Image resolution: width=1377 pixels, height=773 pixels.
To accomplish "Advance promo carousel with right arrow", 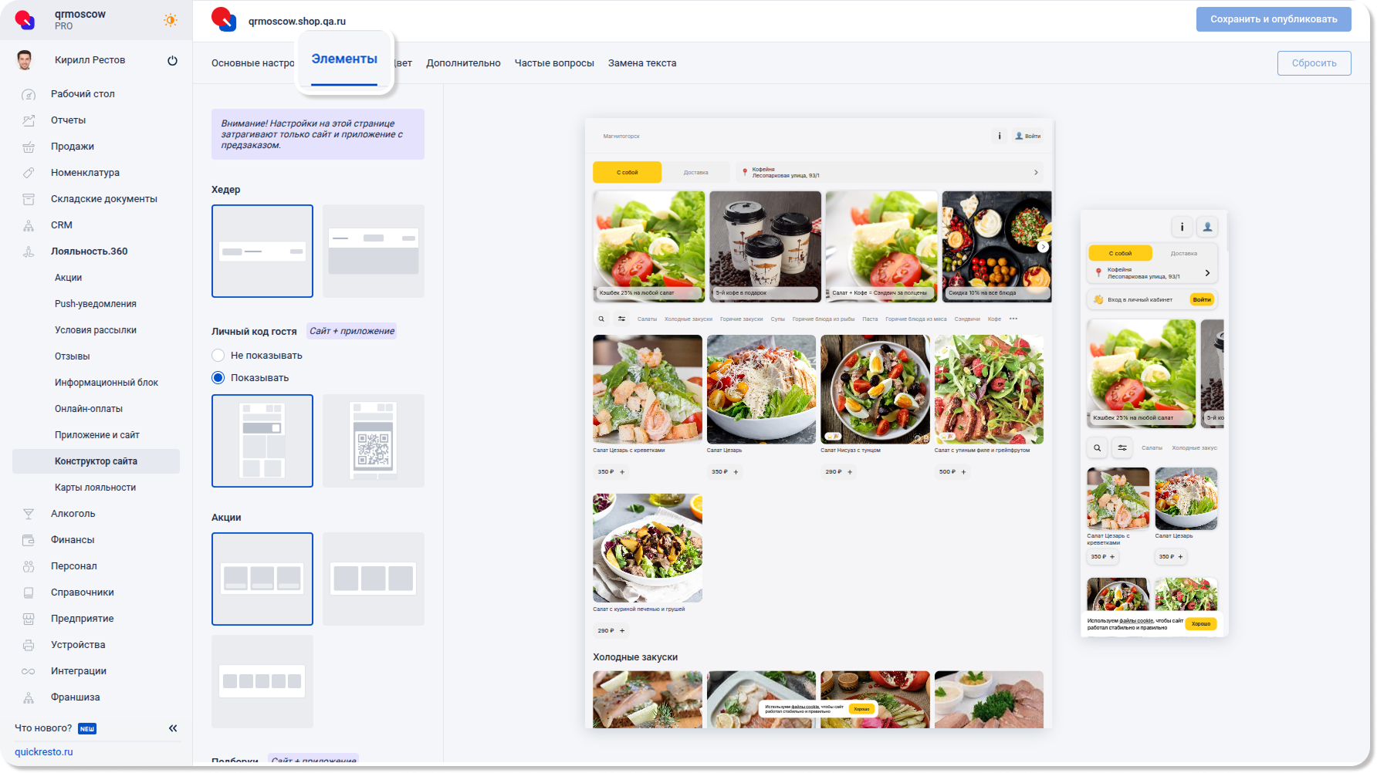I will coord(1043,247).
